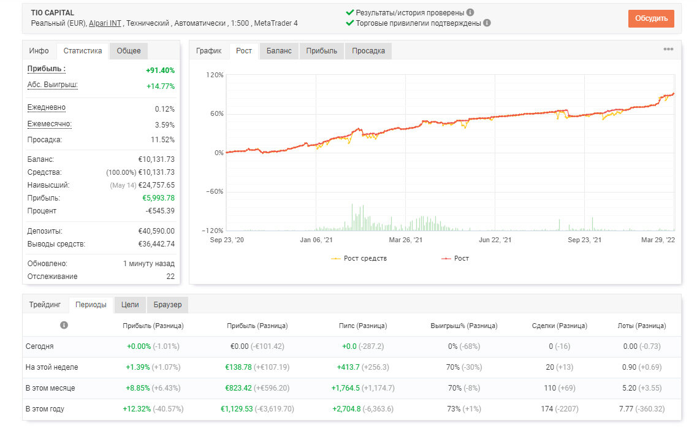Click the Сделки (Разница) column header
Viewport: 697px width, 428px height.
click(559, 326)
